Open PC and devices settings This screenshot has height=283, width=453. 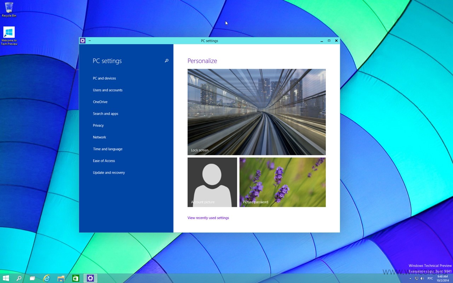104,78
